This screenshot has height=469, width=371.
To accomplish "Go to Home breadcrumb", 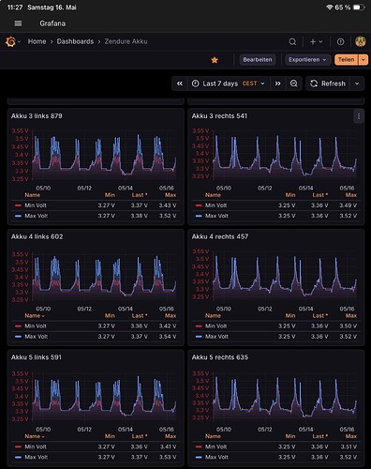I will 37,41.
